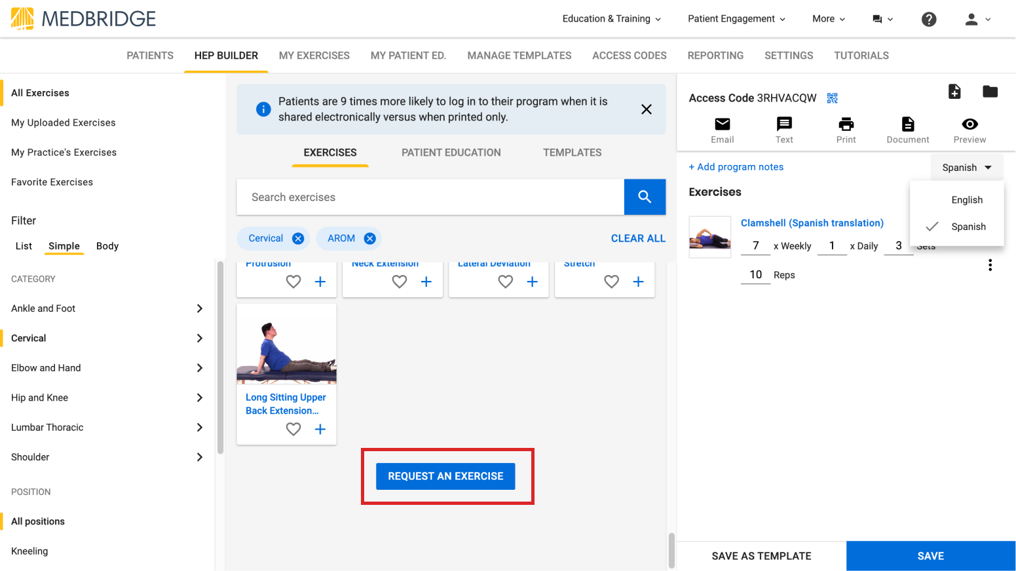Add the Lateral Deviation exercise

coord(533,282)
